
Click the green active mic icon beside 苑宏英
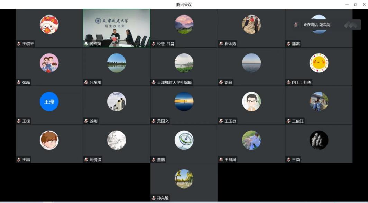86,44
